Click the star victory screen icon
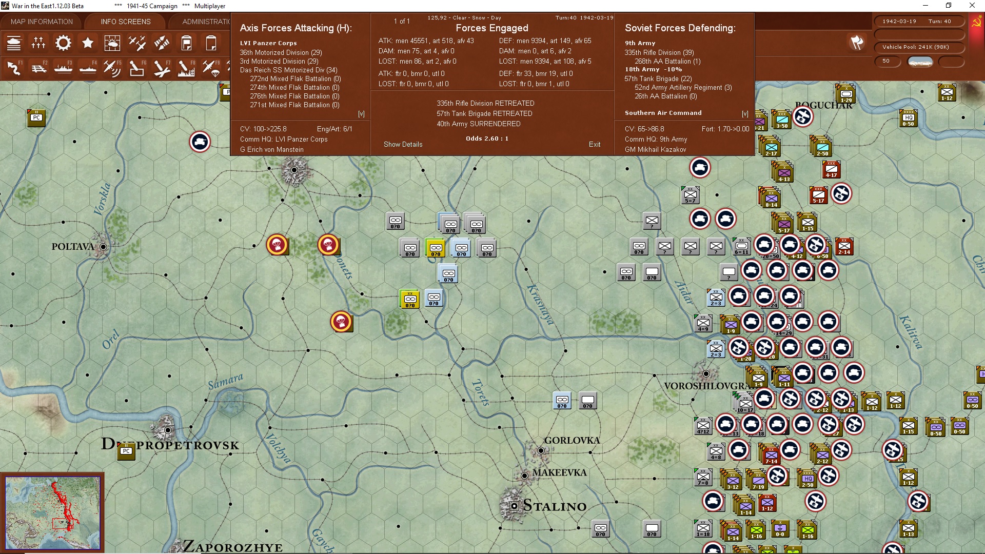Screen dimensions: 985x554 pyautogui.click(x=88, y=43)
